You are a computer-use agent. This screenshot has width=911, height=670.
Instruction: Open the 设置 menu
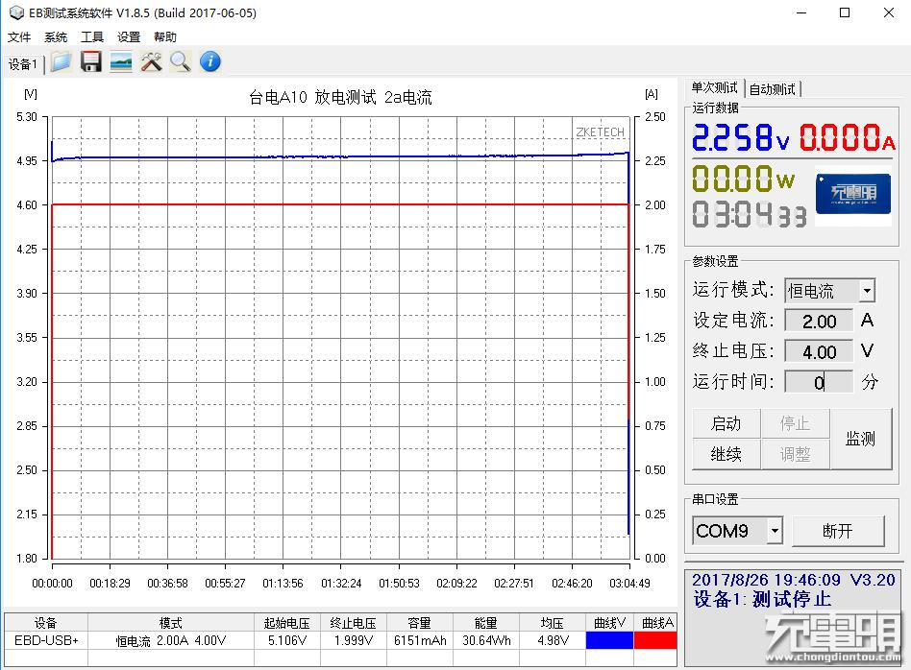[128, 36]
